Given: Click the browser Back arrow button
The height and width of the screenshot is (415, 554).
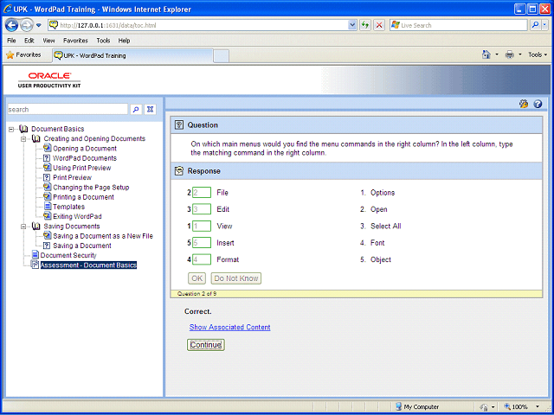Looking at the screenshot, I should tap(11, 25).
